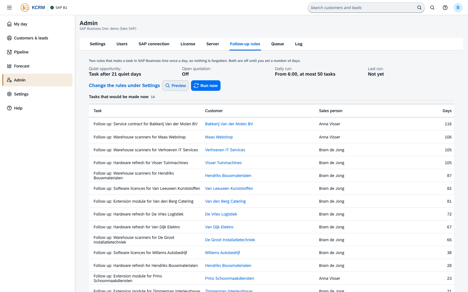The image size is (468, 292).
Task: Click the green SAP B1 status dot
Action: [52, 8]
